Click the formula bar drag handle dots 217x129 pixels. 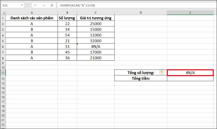click(28, 5)
